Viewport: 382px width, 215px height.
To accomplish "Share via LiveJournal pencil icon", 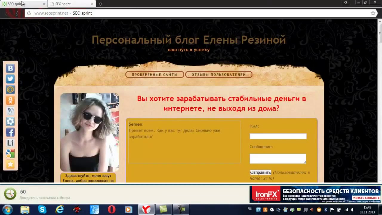I will pos(10,111).
